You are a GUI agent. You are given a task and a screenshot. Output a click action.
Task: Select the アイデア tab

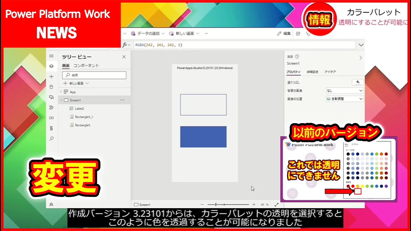(330, 72)
